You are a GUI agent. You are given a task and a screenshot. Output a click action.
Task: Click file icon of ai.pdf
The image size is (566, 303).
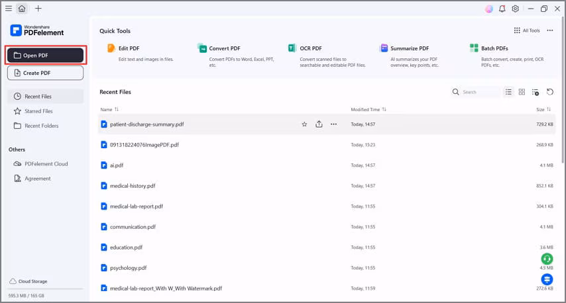(x=104, y=165)
